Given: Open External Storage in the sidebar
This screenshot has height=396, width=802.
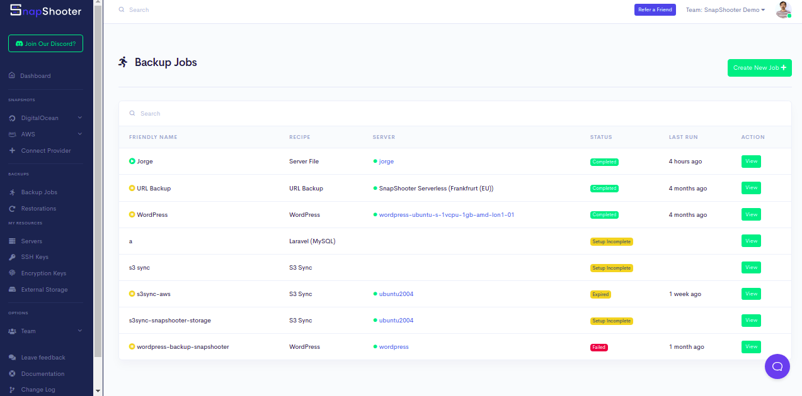Looking at the screenshot, I should [44, 290].
